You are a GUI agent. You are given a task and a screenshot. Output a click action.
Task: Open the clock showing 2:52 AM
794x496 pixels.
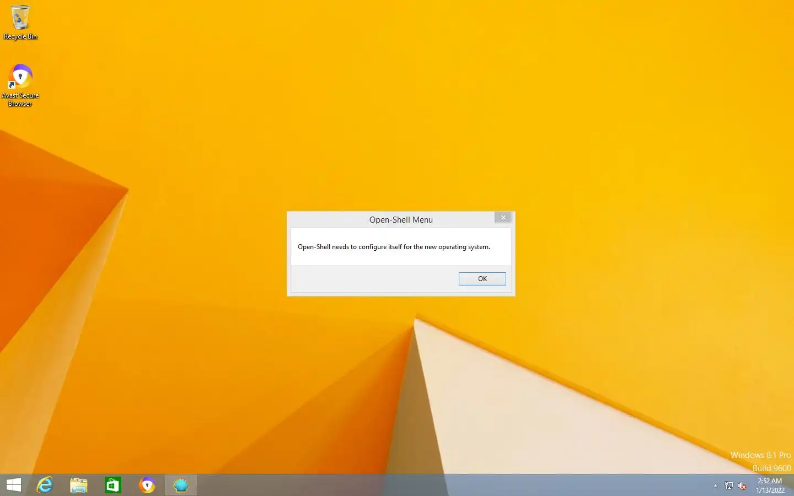(770, 485)
